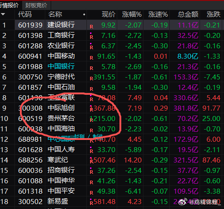The image size is (224, 209).
Task: Click price 91.65 of 中国移动
Action: 106,56
